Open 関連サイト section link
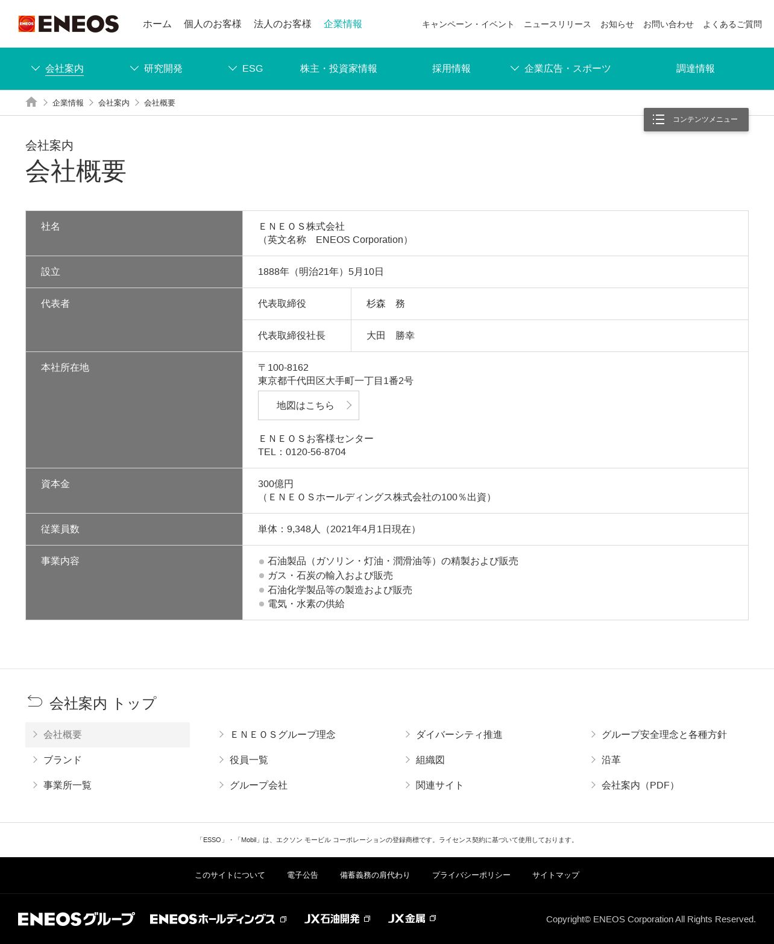The height and width of the screenshot is (944, 774). click(x=440, y=785)
